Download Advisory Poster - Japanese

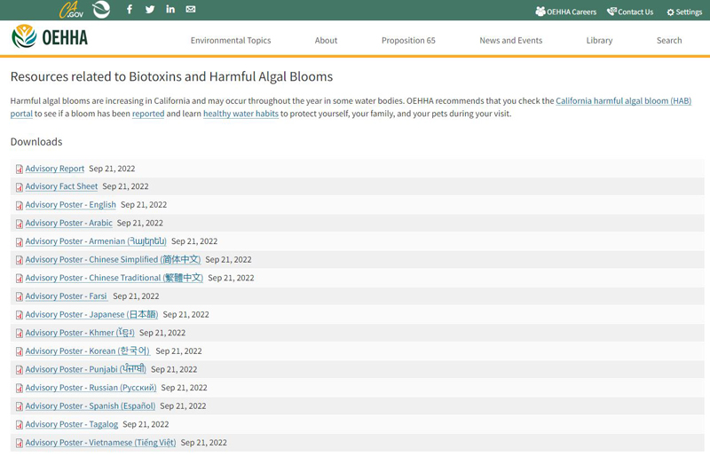tap(91, 314)
